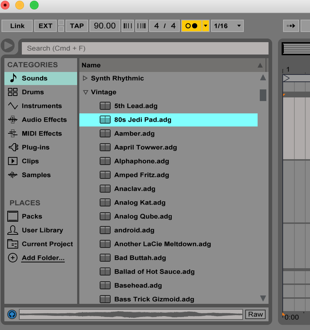Click the Sounds category note icon

tap(13, 78)
